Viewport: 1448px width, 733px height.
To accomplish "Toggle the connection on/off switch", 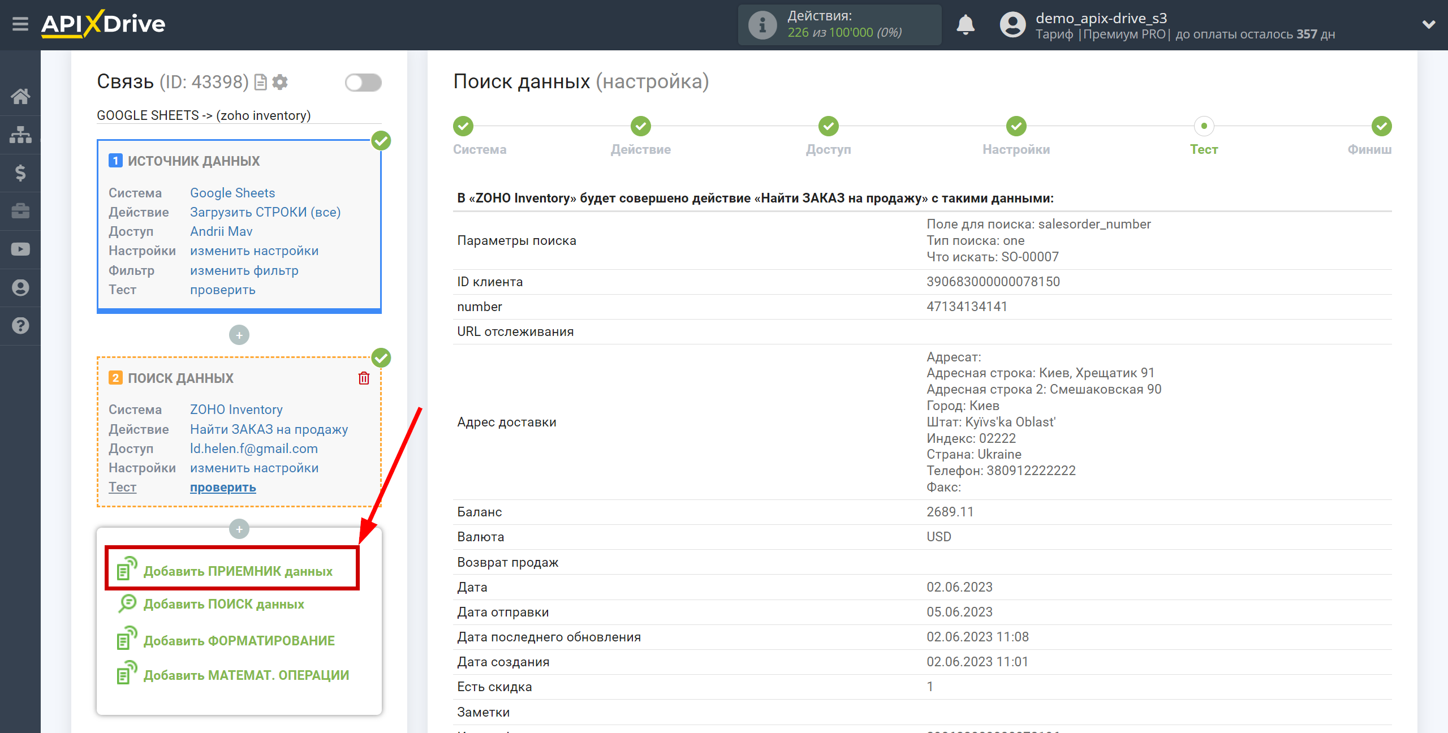I will point(363,83).
